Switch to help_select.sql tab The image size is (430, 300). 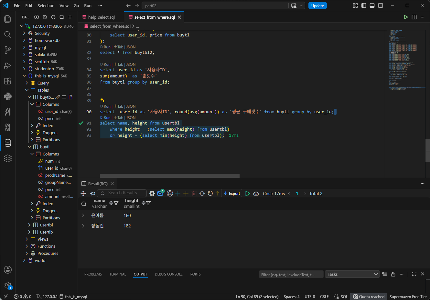[x=102, y=17]
